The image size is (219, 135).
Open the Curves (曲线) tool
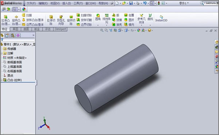point(150,17)
